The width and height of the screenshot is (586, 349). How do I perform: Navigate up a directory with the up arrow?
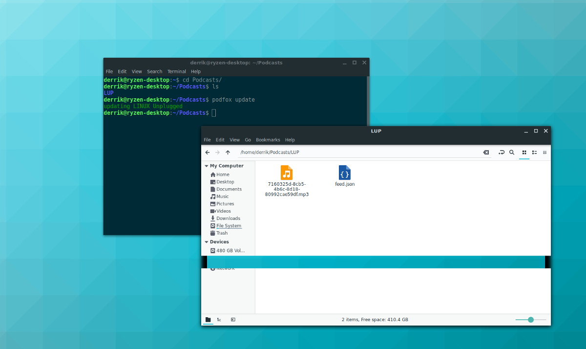[228, 152]
